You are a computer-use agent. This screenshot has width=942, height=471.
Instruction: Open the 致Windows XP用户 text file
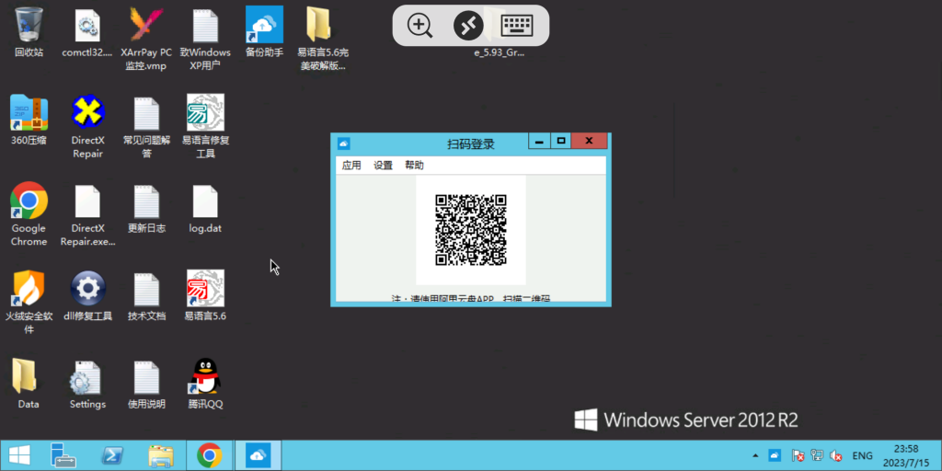point(205,25)
